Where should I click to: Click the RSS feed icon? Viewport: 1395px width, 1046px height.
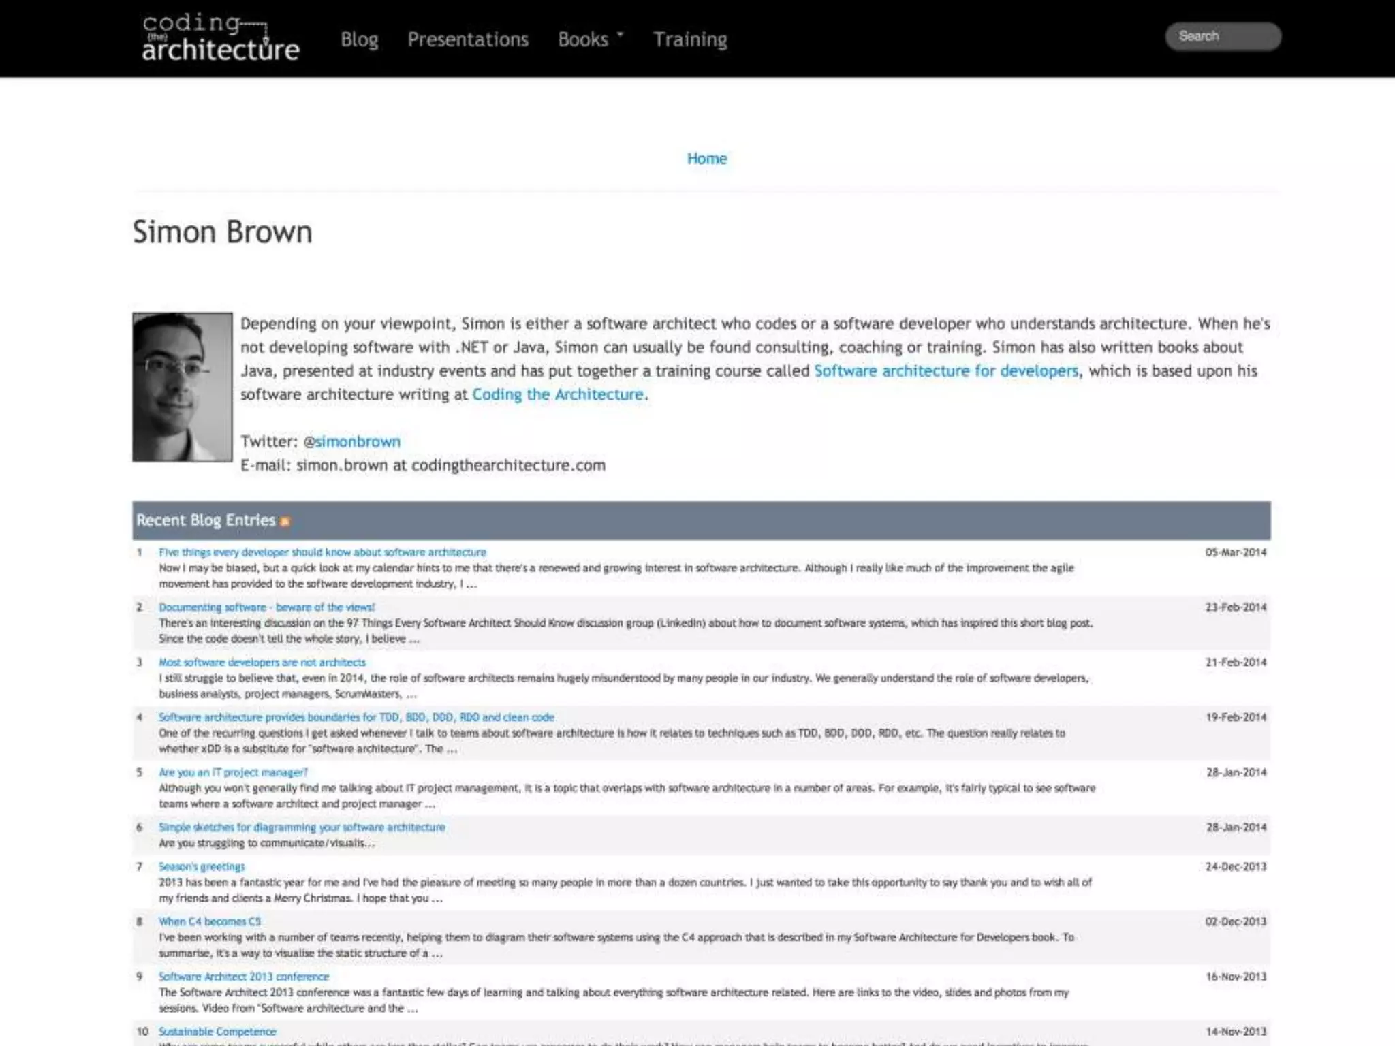pos(285,522)
